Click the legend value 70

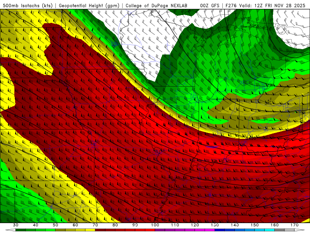95,225
